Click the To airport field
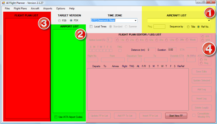Viewport: 217px width, 124px height. (156, 60)
